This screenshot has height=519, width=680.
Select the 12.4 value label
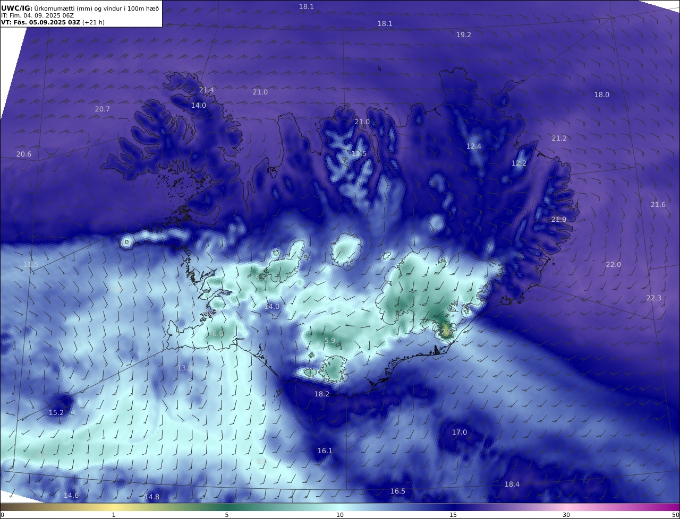tap(474, 146)
